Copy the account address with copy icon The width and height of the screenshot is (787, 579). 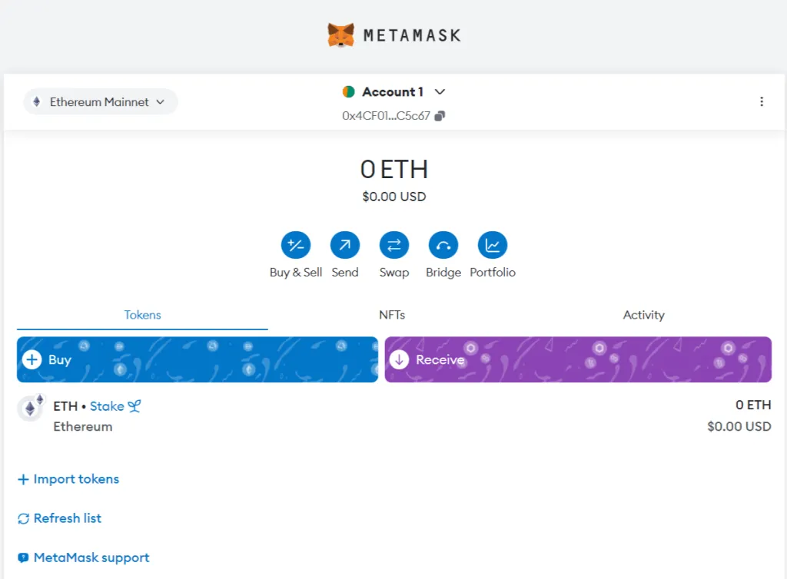tap(440, 116)
